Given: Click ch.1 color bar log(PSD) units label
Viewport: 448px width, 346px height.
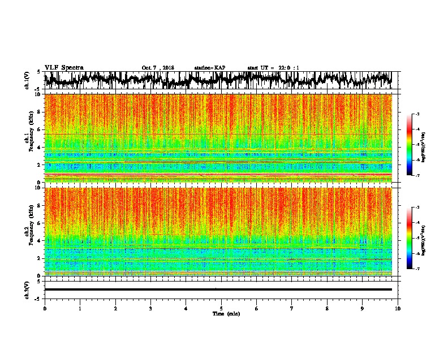Looking at the screenshot, I should pyautogui.click(x=424, y=147).
